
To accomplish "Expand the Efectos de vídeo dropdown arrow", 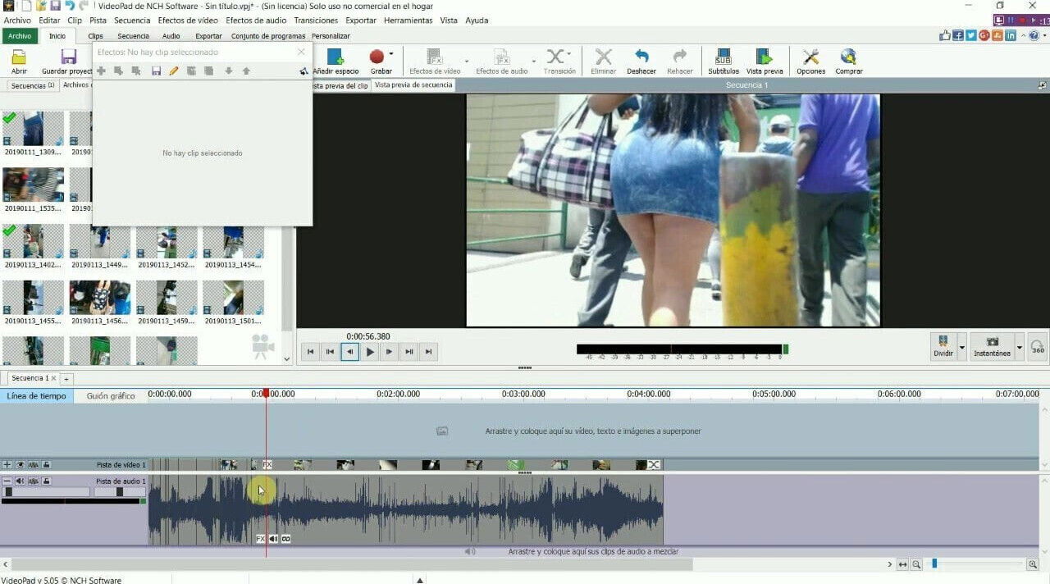I will [467, 59].
